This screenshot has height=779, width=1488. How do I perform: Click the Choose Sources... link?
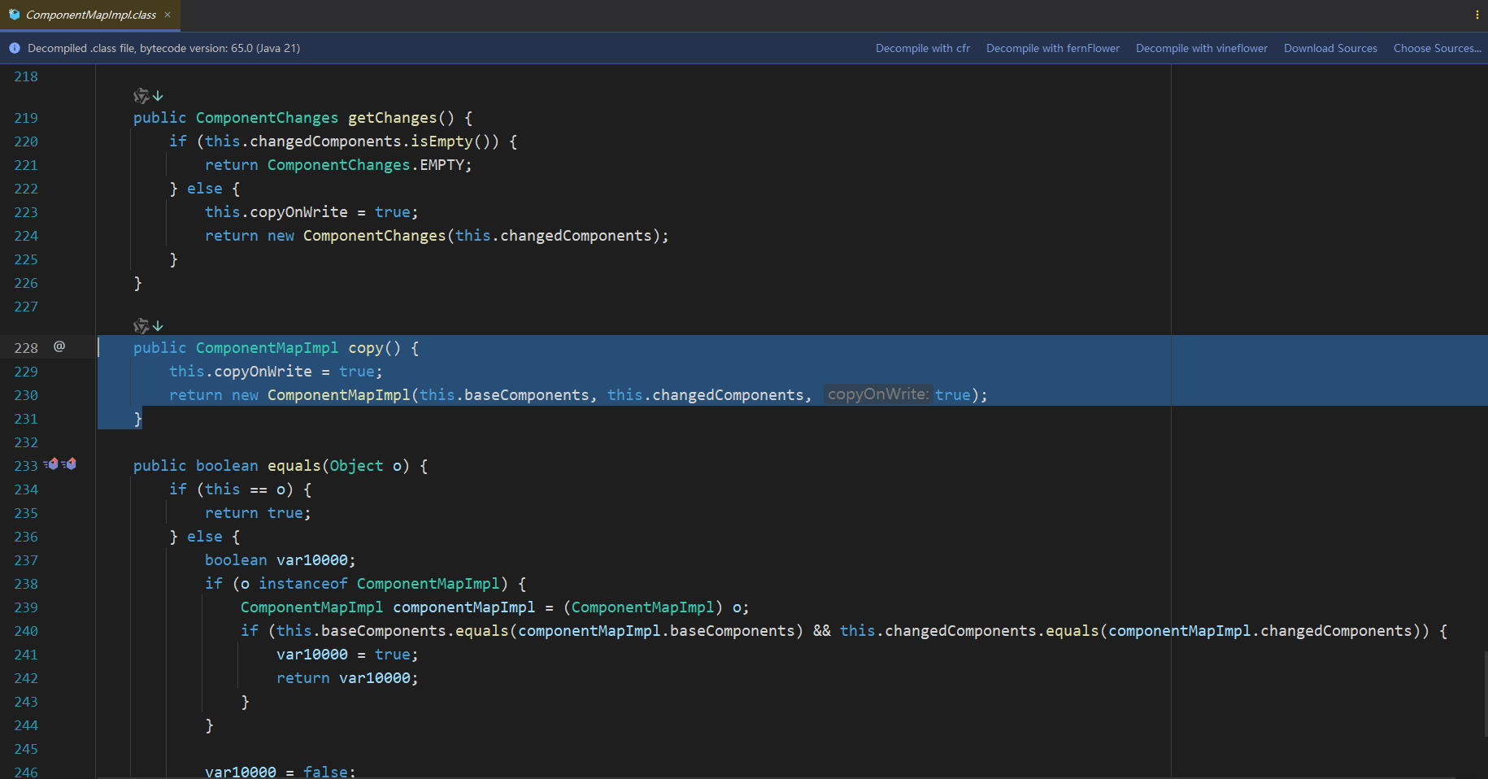coord(1437,49)
